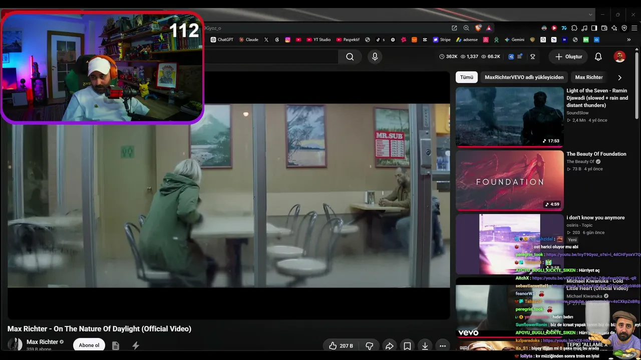Click the SoundSlow channel name
This screenshot has width=641, height=360.
[x=577, y=113]
